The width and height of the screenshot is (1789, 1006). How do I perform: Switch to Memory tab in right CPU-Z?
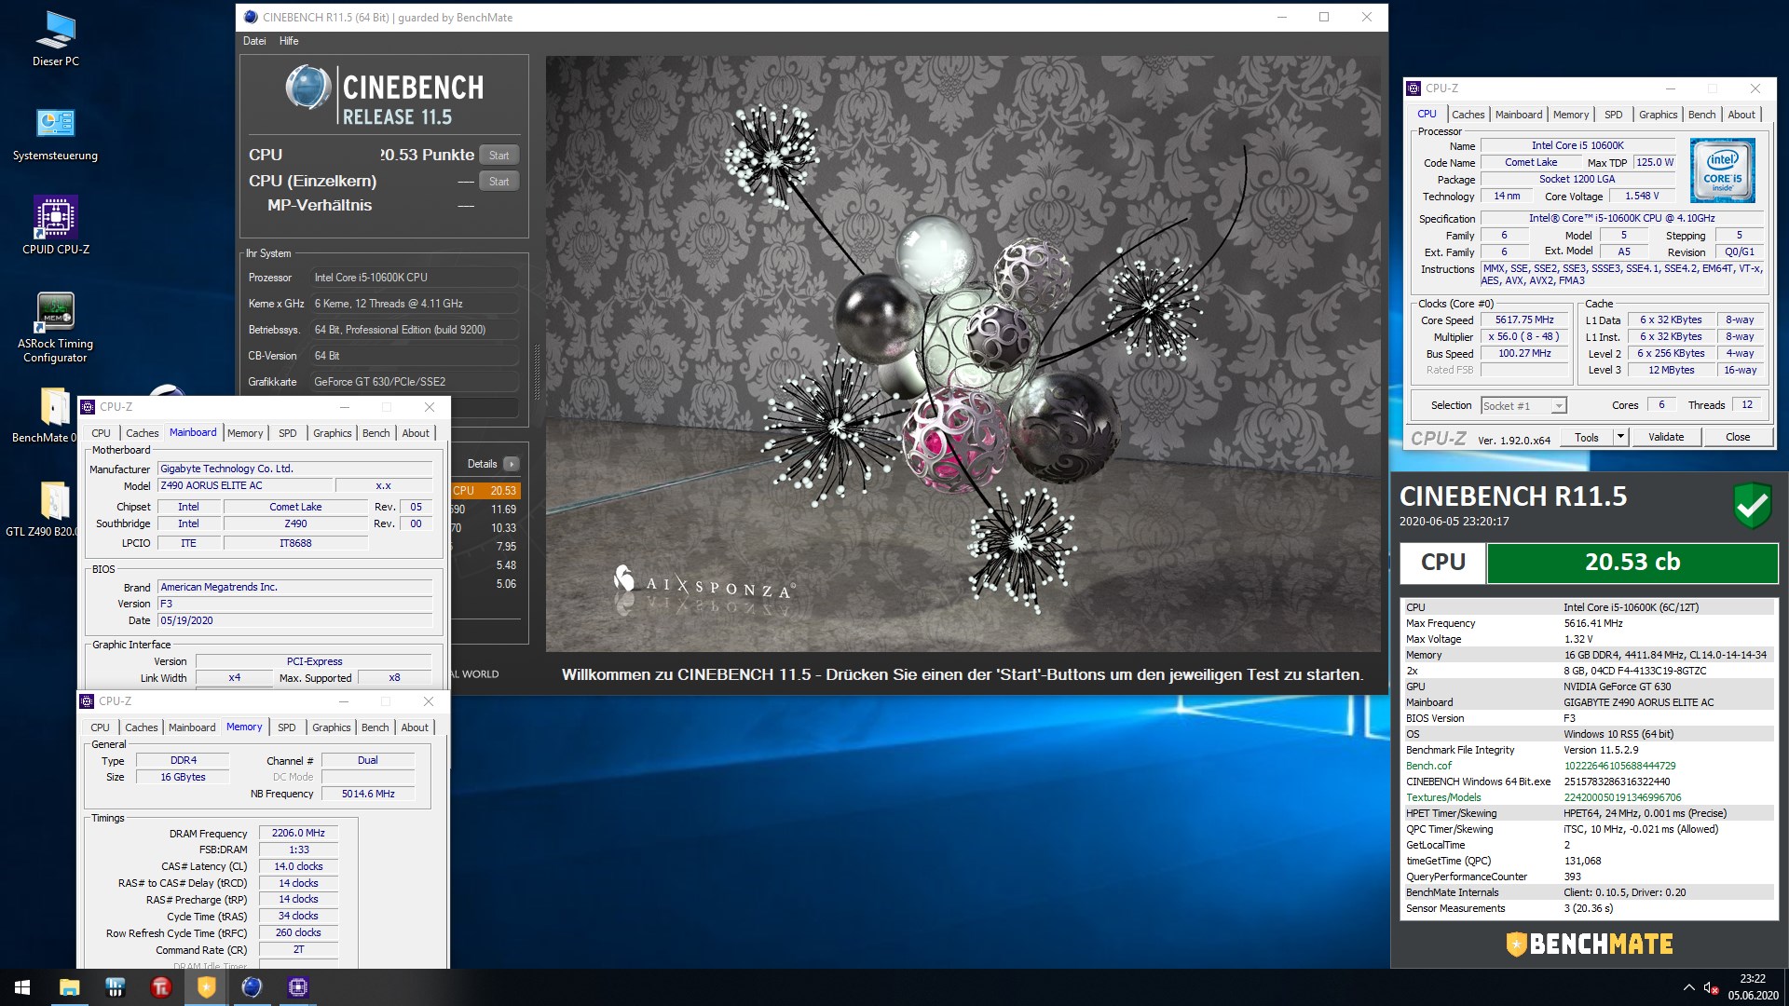pos(1570,115)
